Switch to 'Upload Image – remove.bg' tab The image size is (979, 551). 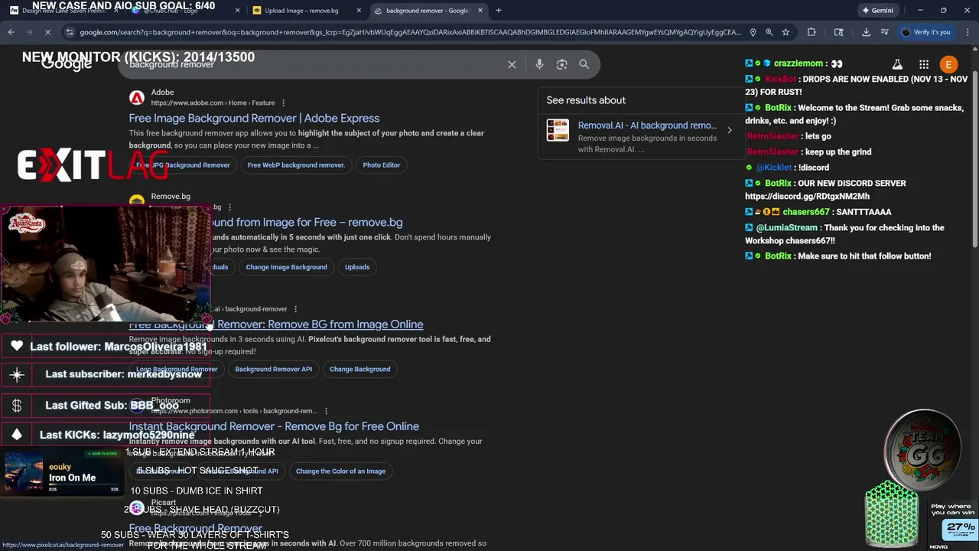306,11
